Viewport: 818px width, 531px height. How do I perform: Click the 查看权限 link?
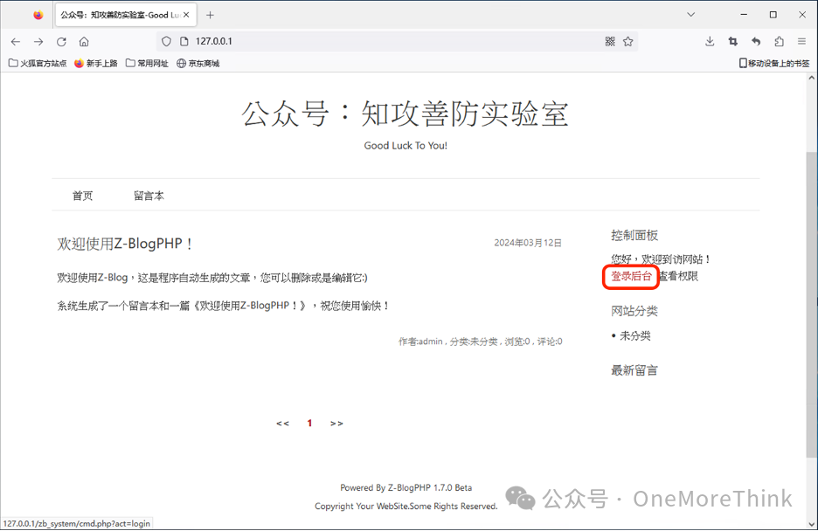coord(677,276)
